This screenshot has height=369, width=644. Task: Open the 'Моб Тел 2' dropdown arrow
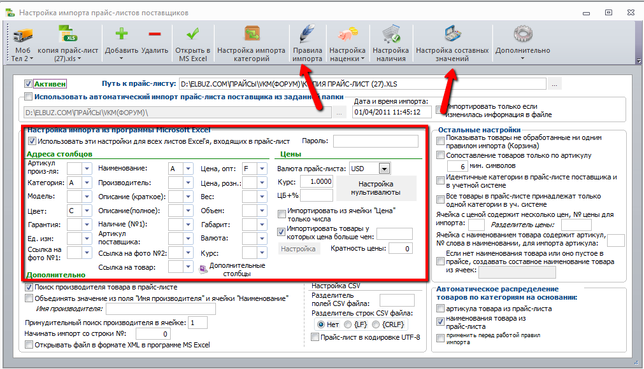31,59
